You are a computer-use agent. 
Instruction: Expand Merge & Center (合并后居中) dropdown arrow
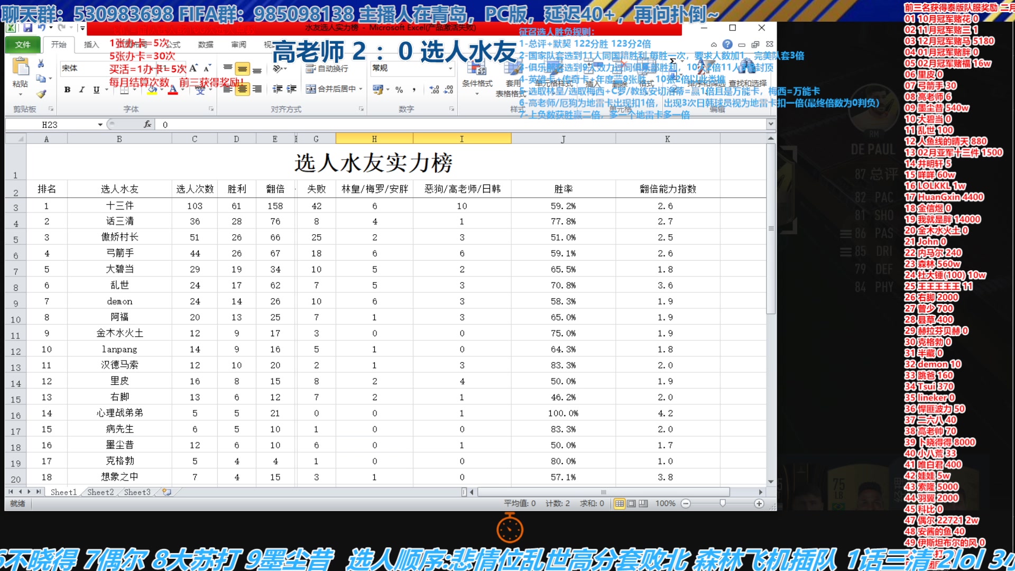361,89
